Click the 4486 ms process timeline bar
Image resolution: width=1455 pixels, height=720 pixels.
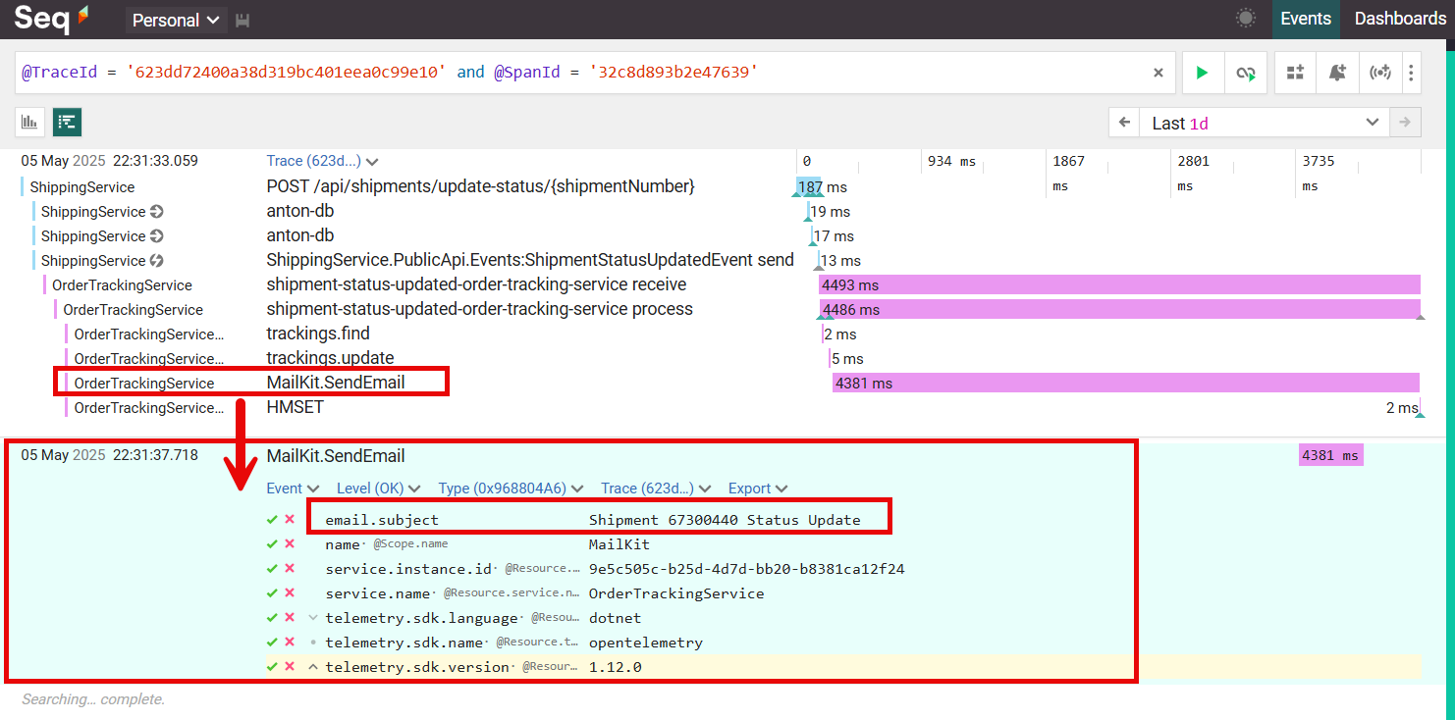tap(1120, 309)
